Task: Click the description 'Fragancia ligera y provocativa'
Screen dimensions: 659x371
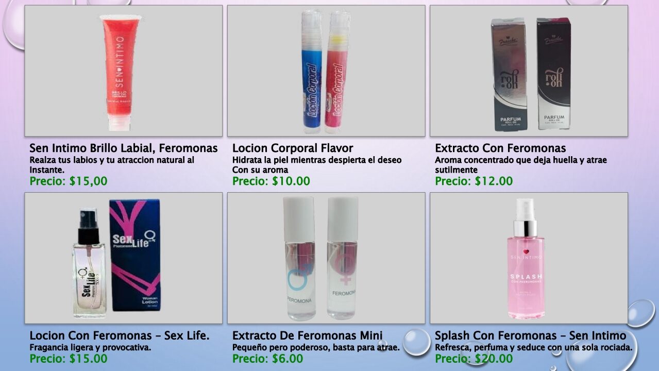Action: (x=90, y=347)
